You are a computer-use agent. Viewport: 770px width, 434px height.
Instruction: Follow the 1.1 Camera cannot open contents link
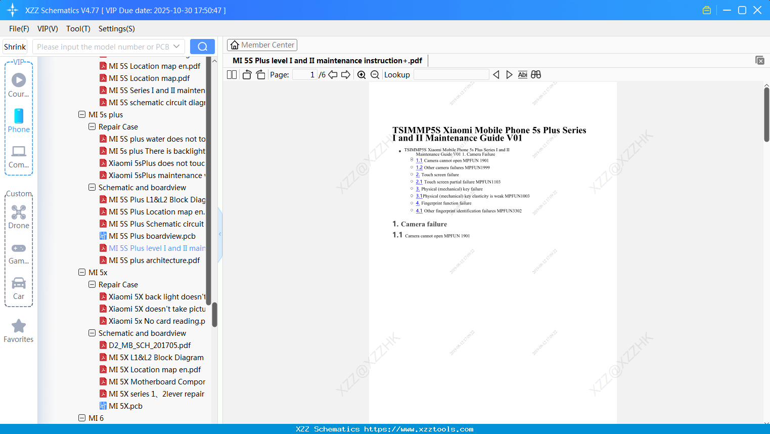coord(419,160)
